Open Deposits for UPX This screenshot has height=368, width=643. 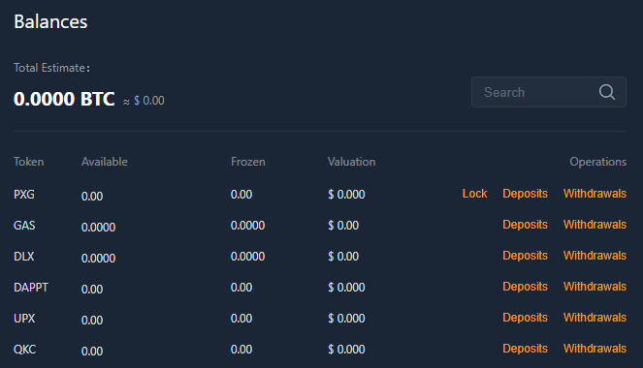coord(525,318)
